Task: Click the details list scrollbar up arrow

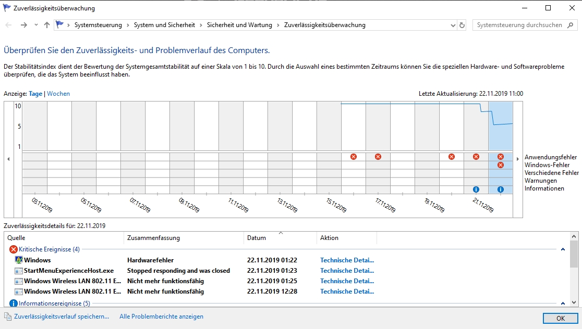Action: (x=574, y=236)
